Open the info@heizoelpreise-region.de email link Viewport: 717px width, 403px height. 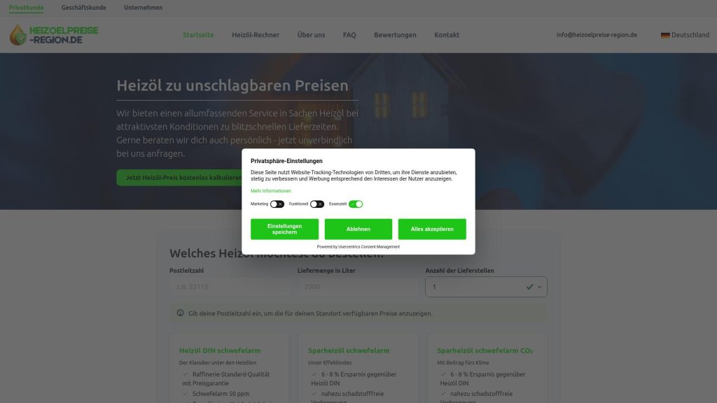(x=597, y=35)
